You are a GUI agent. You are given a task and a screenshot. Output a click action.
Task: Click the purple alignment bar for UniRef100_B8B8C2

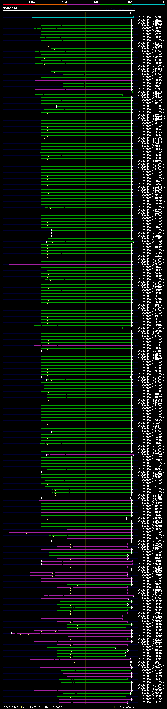(x=84, y=80)
